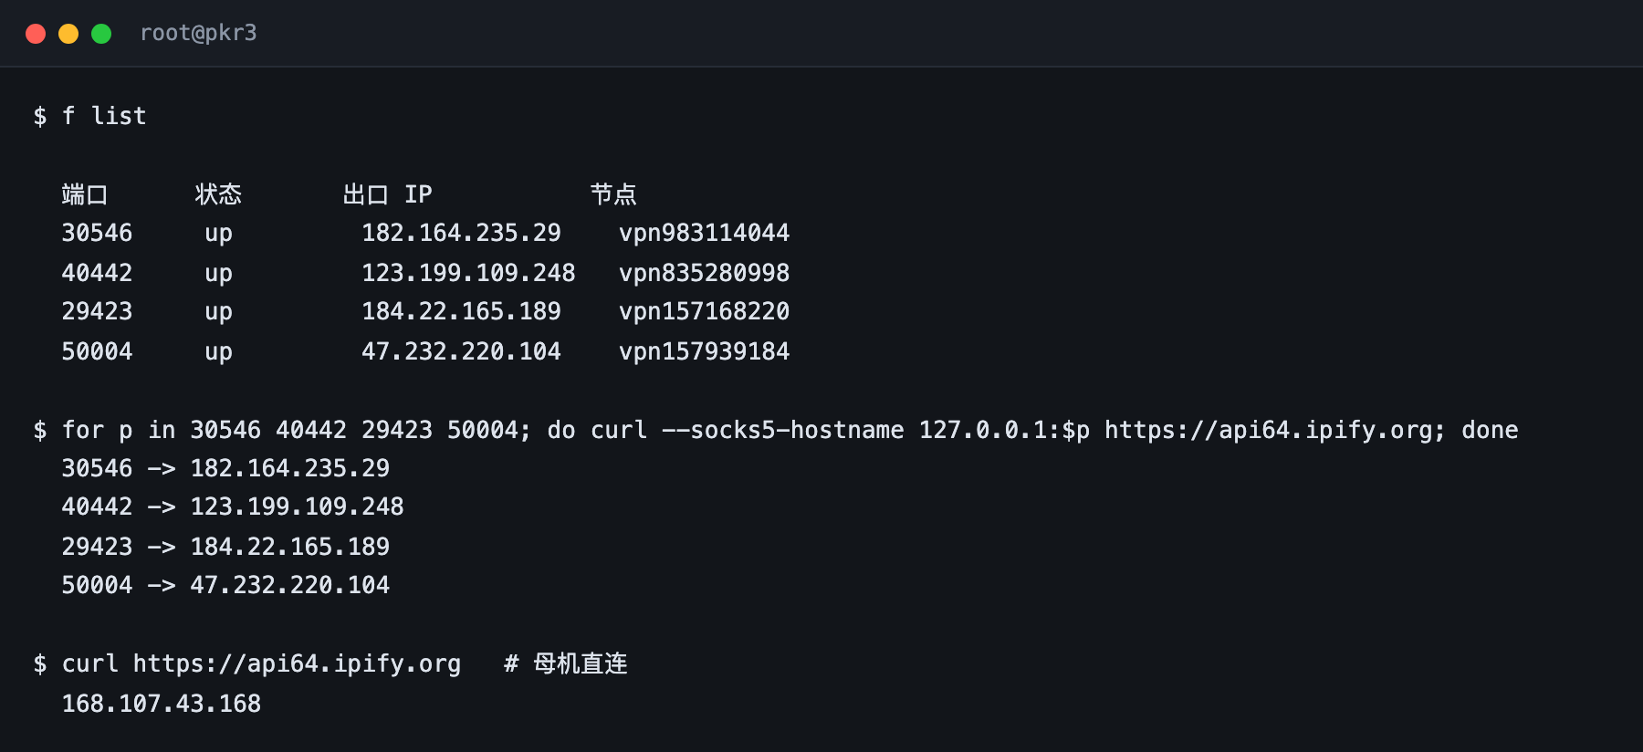Viewport: 1643px width, 752px height.
Task: Click port 29423 in the list table
Action: click(97, 311)
